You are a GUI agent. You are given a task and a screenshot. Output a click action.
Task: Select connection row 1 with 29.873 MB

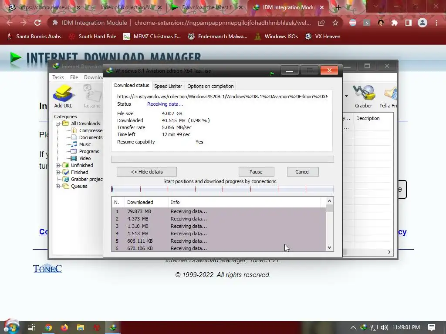(x=219, y=211)
